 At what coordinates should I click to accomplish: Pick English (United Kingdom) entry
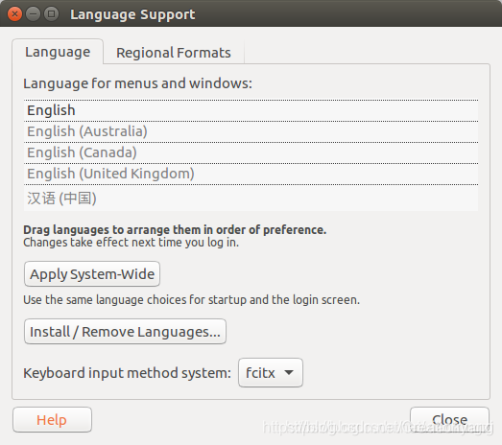pos(251,174)
